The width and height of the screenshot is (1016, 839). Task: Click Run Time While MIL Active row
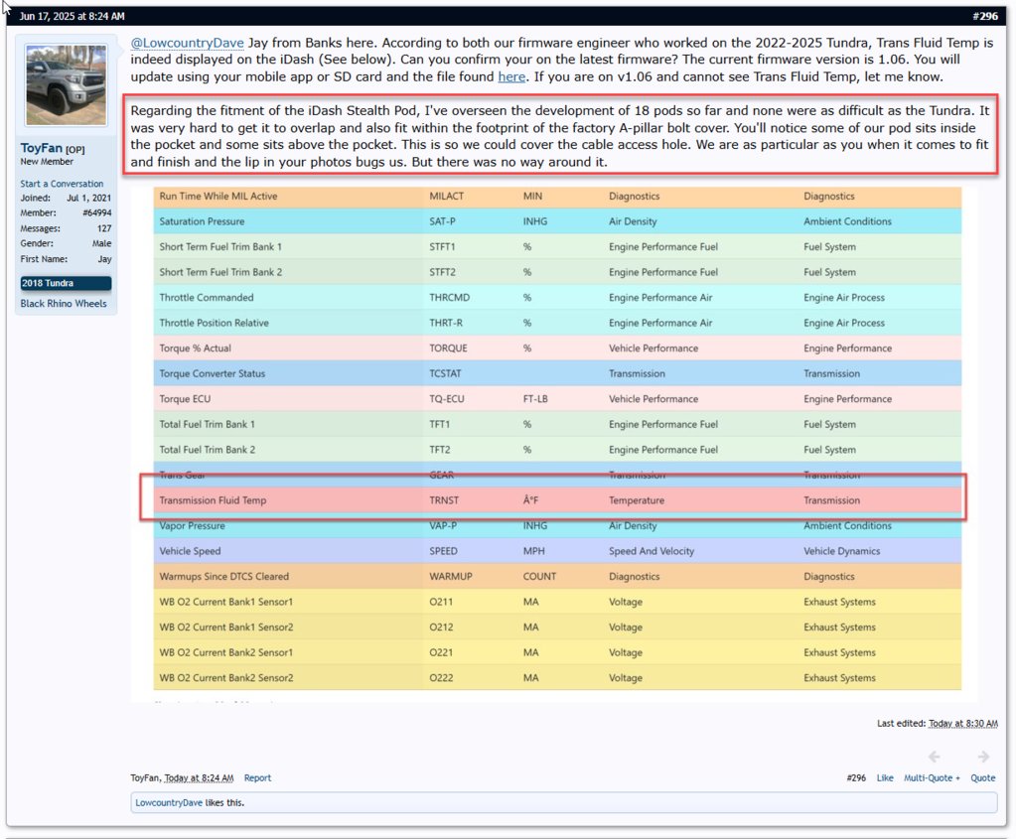click(557, 197)
